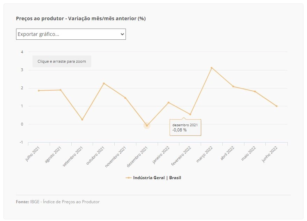Click the setembro 2021 data point
Image resolution: width=307 pixels, height=221 pixels.
click(82, 120)
